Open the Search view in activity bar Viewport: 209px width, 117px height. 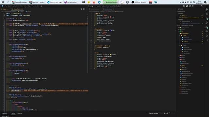pos(207,14)
